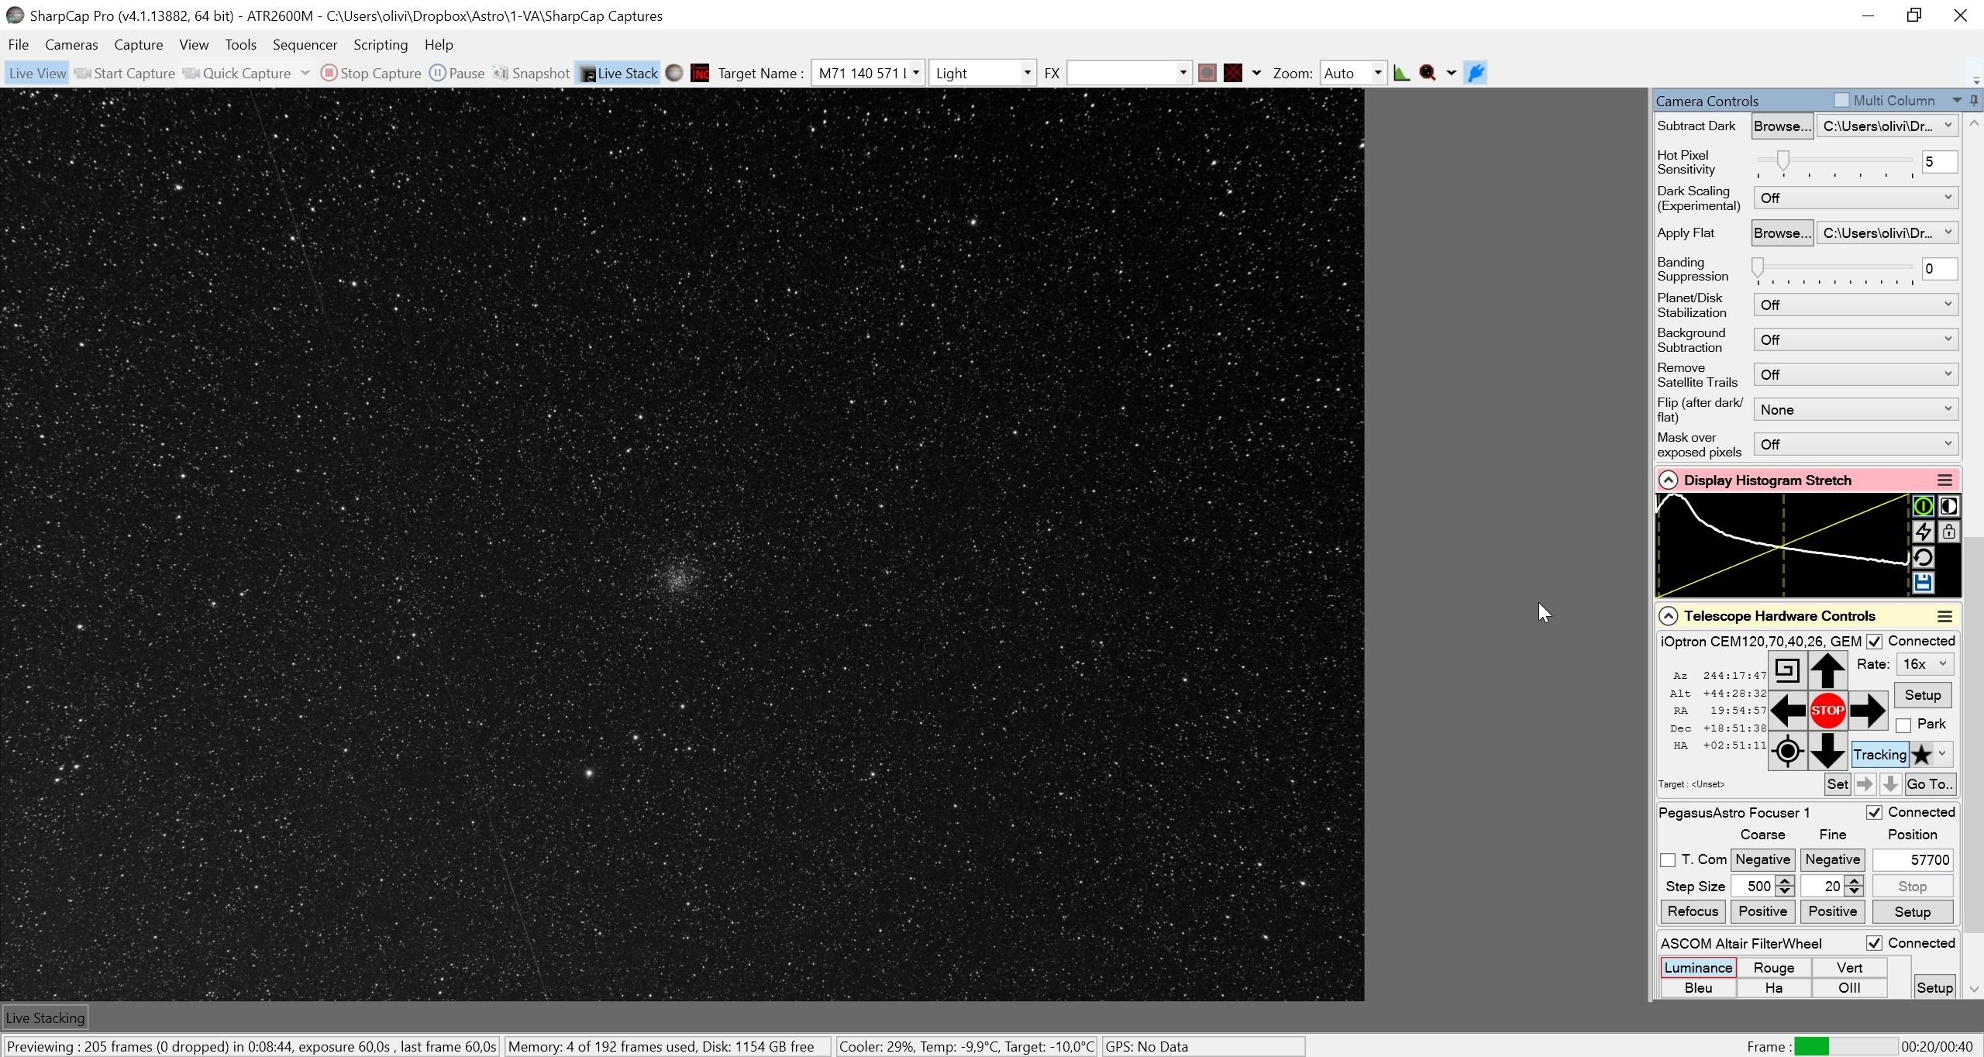The width and height of the screenshot is (1984, 1057).
Task: Save the histogram stretch with floppy icon
Action: point(1923,583)
